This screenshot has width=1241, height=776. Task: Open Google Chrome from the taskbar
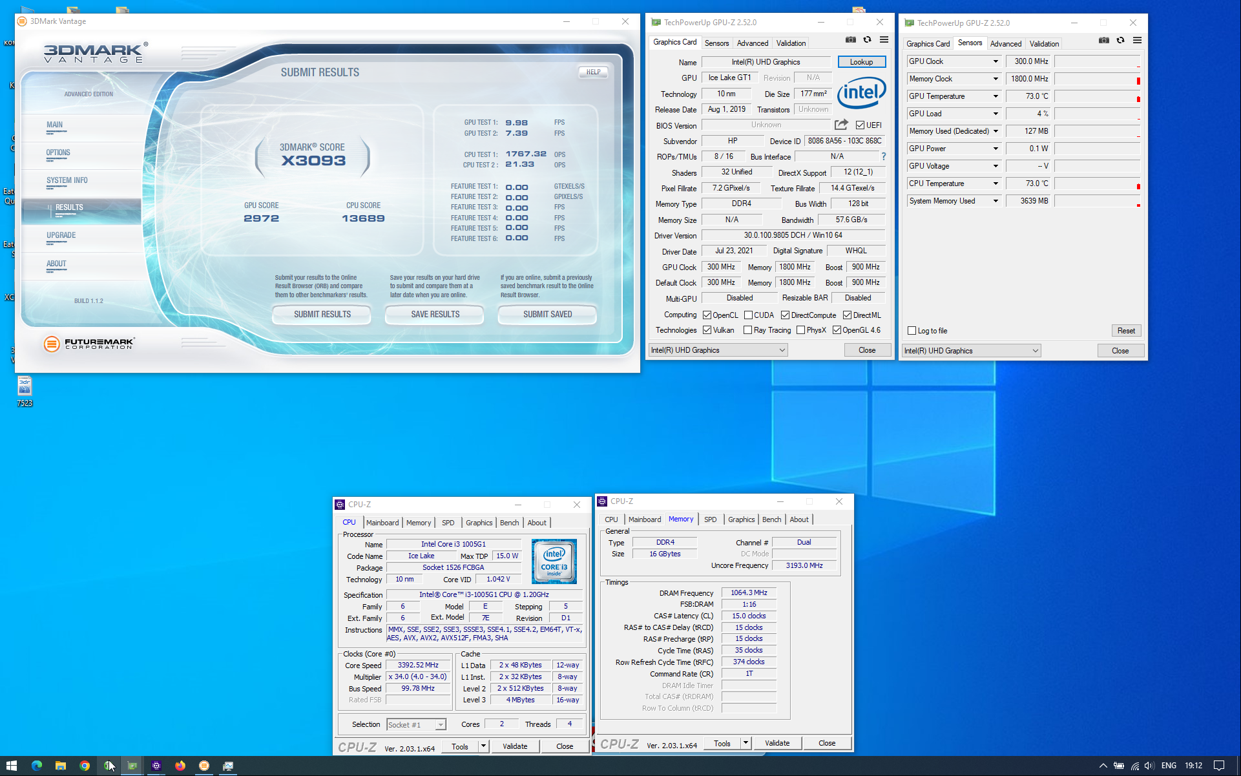[x=85, y=766]
